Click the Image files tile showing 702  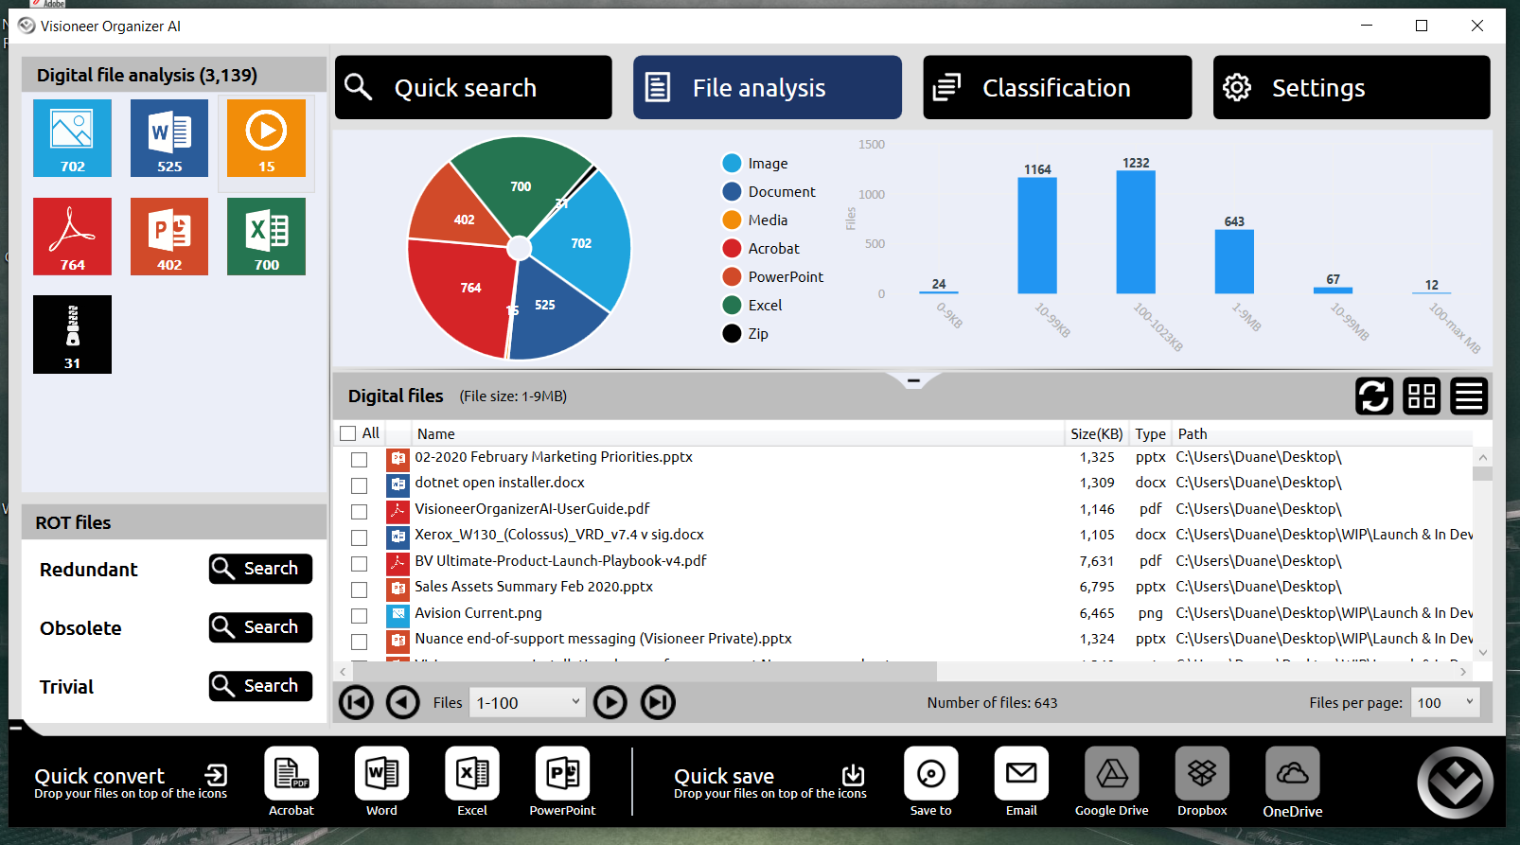[x=72, y=138]
